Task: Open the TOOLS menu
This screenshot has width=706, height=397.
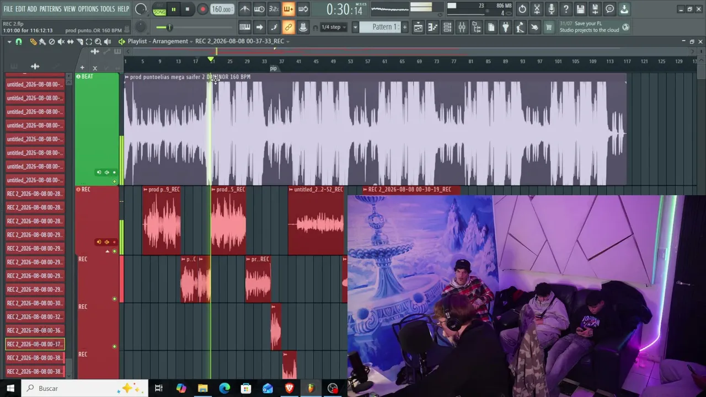Action: click(x=108, y=9)
